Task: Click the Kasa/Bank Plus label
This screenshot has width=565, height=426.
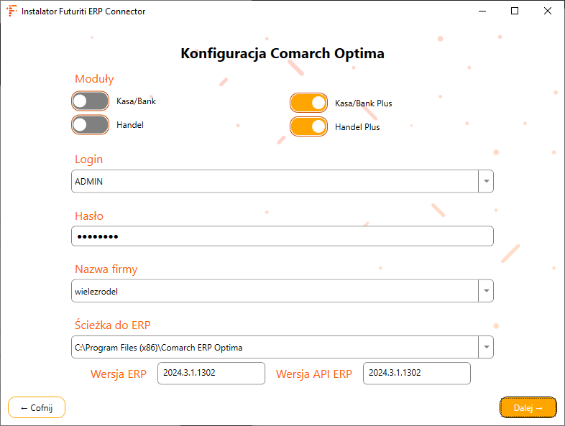Action: (x=363, y=103)
